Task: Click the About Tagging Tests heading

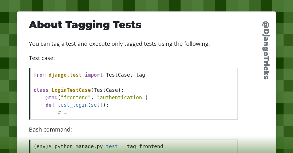Action: coord(85,25)
